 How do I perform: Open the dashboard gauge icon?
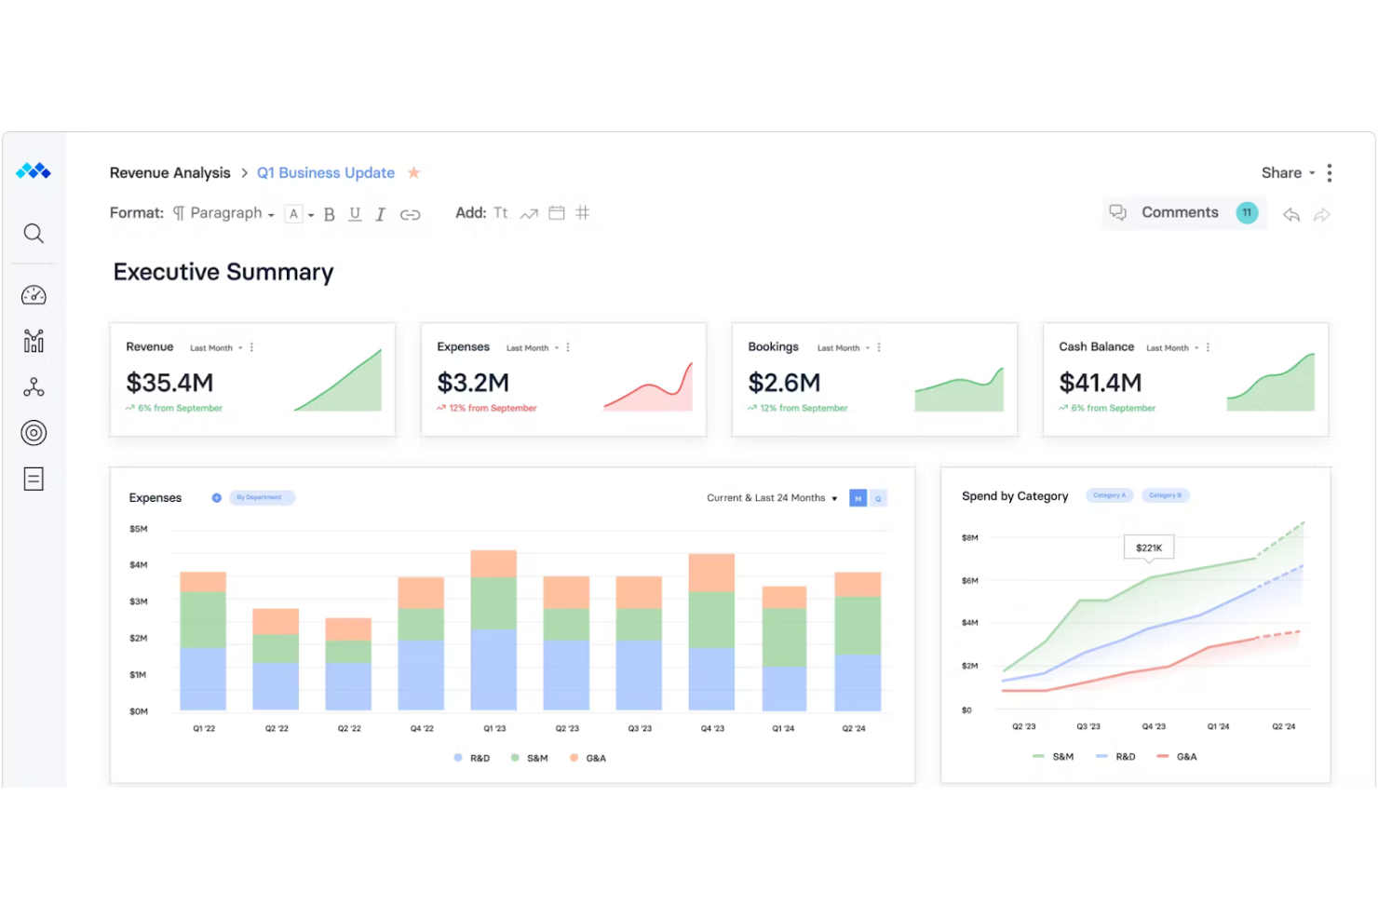[x=34, y=295]
